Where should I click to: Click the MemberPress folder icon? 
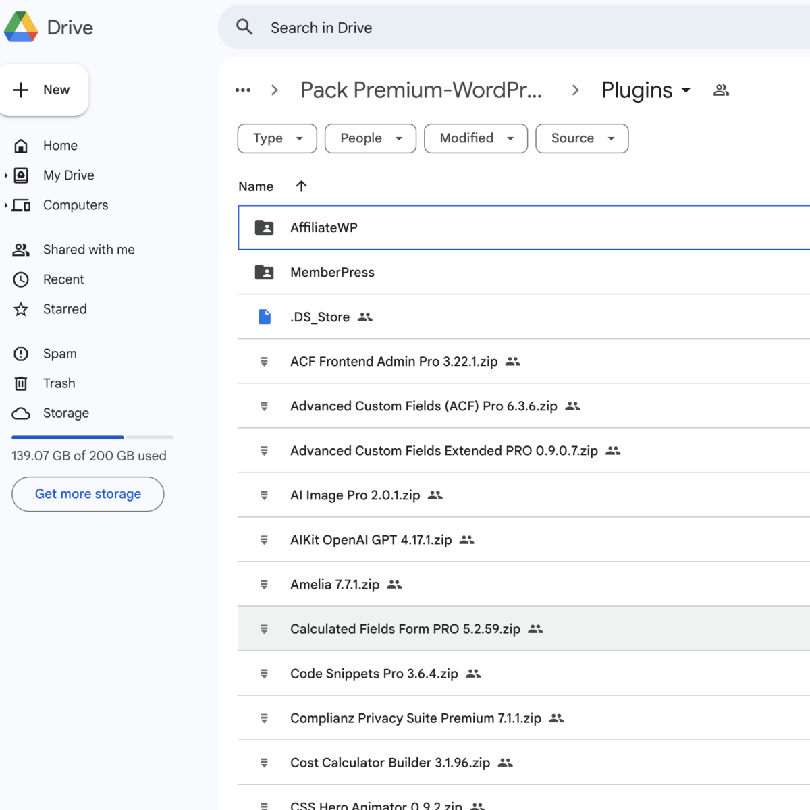(264, 272)
